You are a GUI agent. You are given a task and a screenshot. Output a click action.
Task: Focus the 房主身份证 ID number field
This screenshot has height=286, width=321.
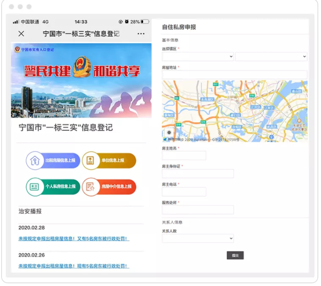(x=198, y=174)
